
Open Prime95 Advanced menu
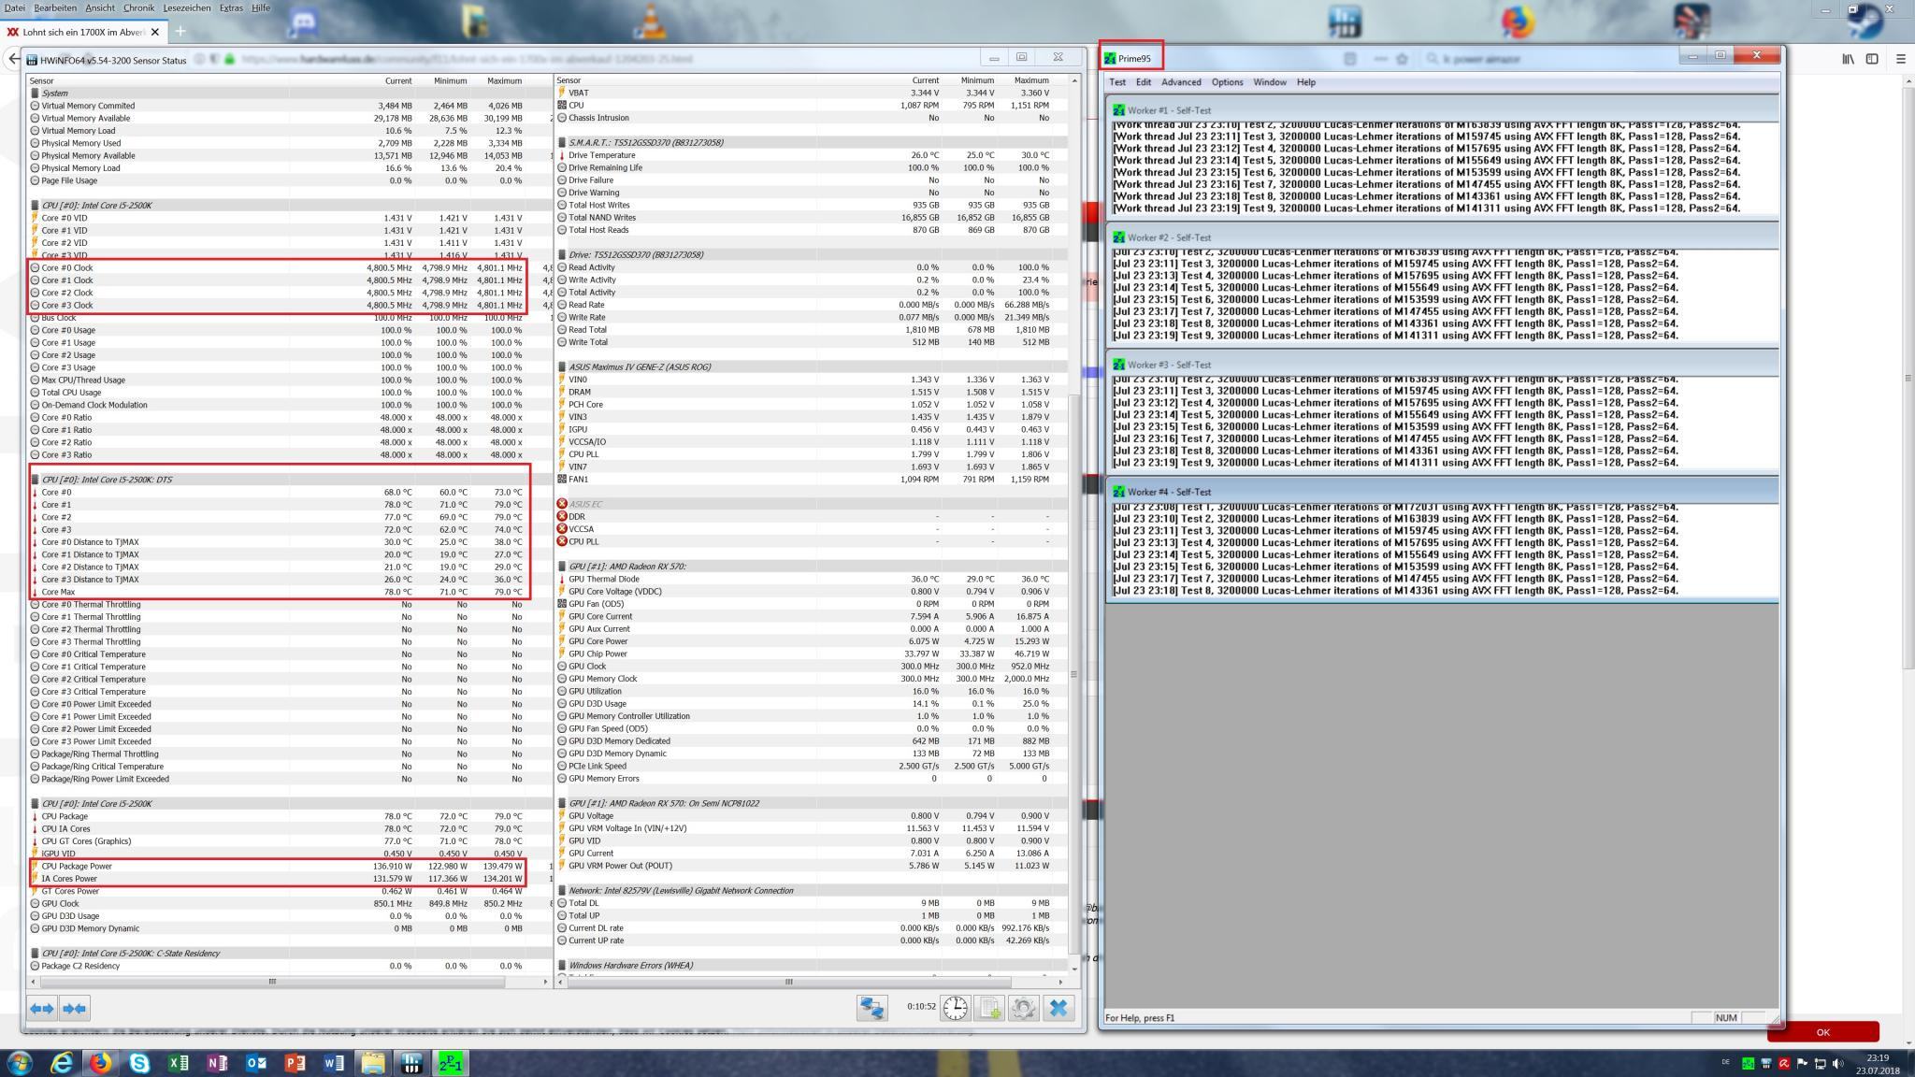(1181, 82)
